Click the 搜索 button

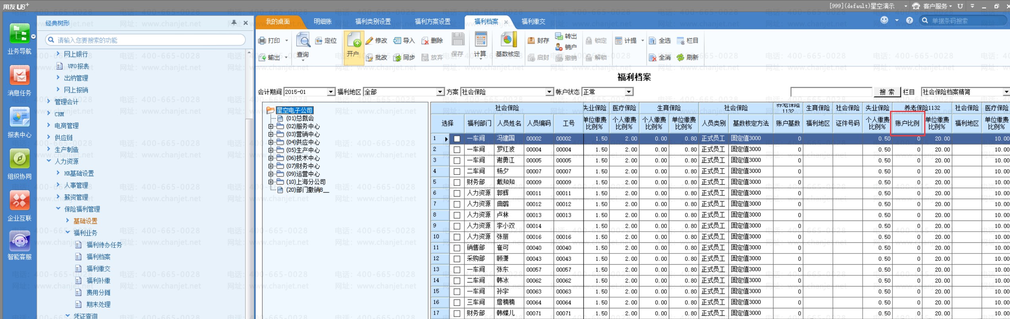point(886,92)
